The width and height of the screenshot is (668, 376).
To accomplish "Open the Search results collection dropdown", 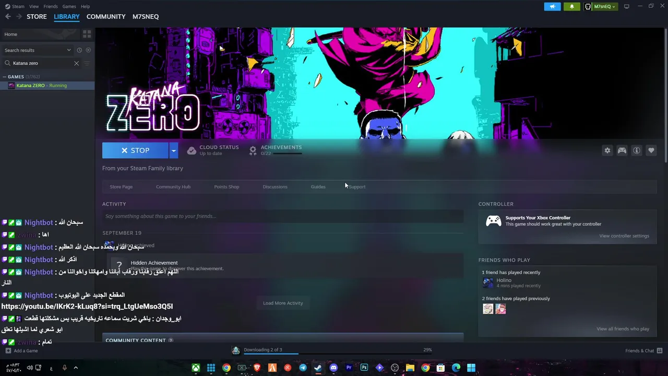I will [38, 50].
